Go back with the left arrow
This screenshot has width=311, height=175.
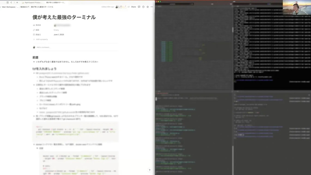11,3
